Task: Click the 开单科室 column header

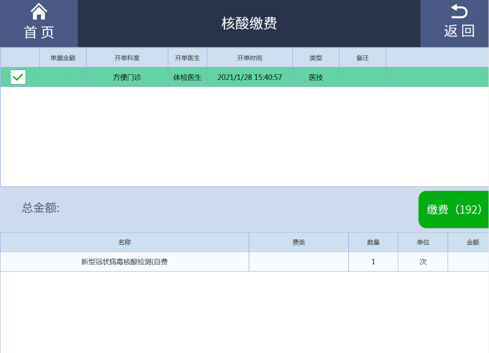Action: tap(127, 58)
